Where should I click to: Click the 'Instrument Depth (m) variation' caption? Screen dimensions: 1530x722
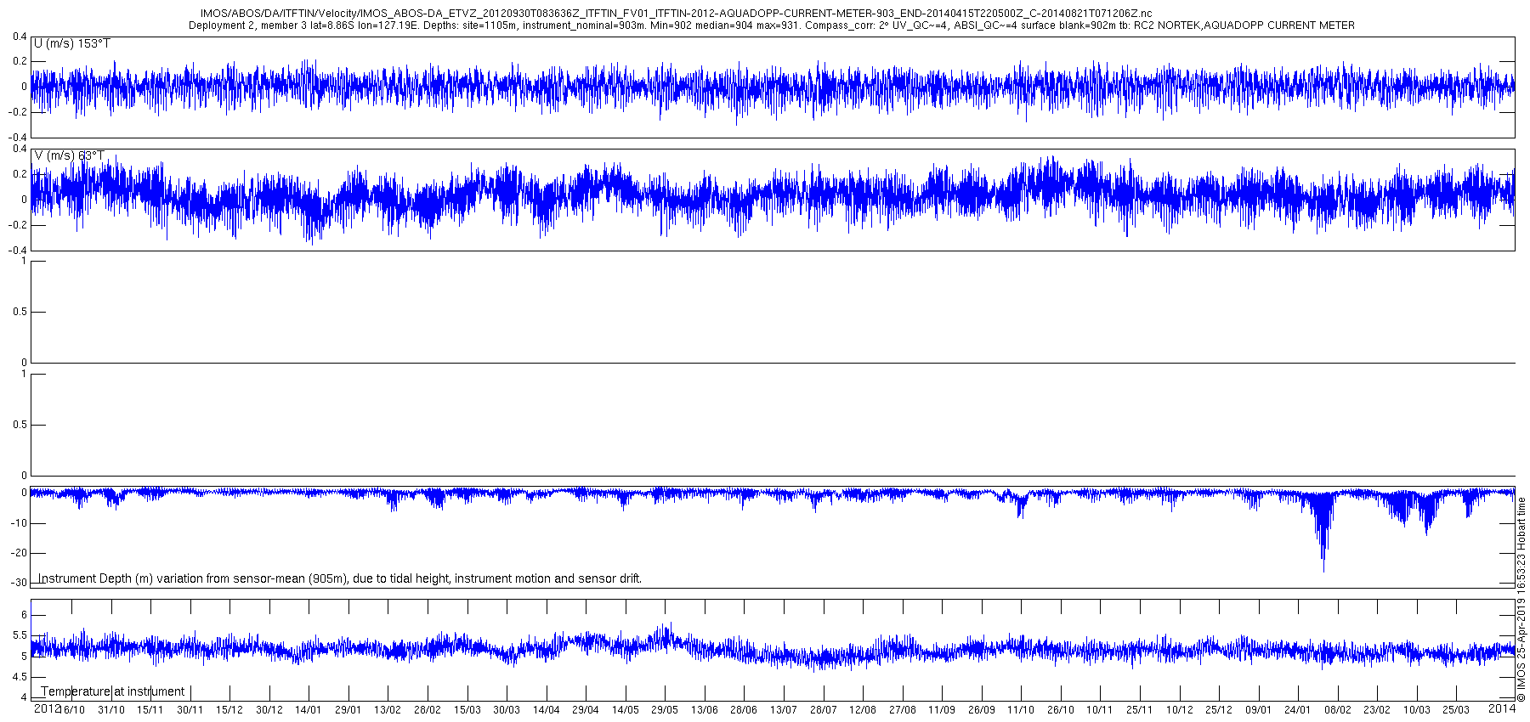click(340, 578)
